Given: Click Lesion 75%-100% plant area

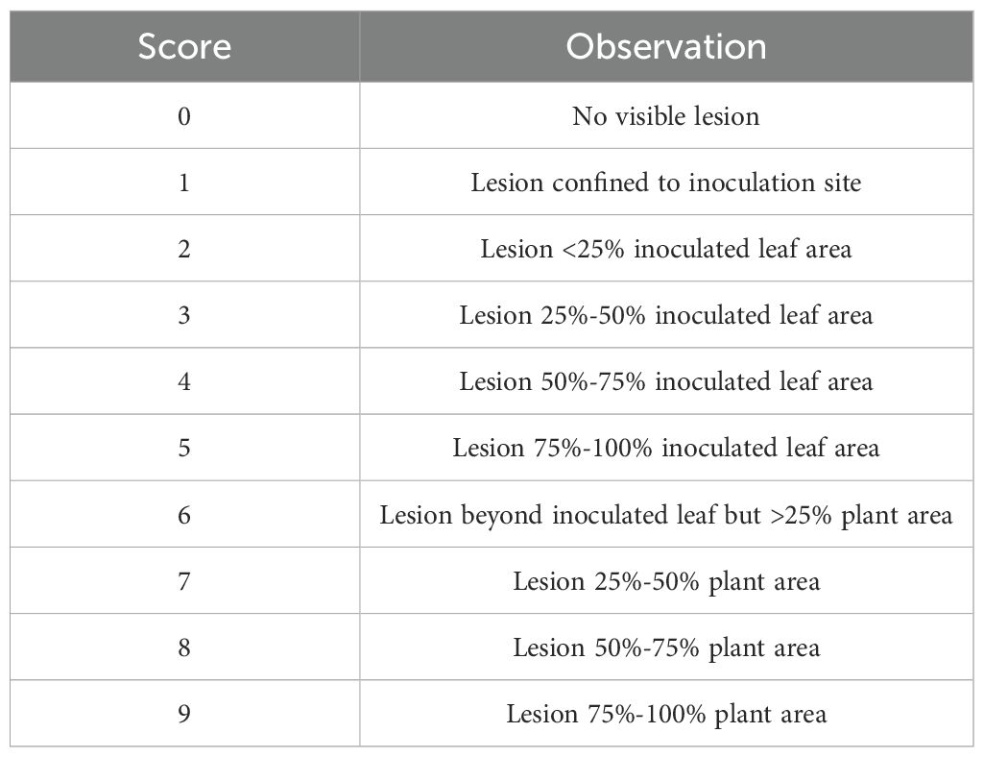Looking at the screenshot, I should click(665, 714).
